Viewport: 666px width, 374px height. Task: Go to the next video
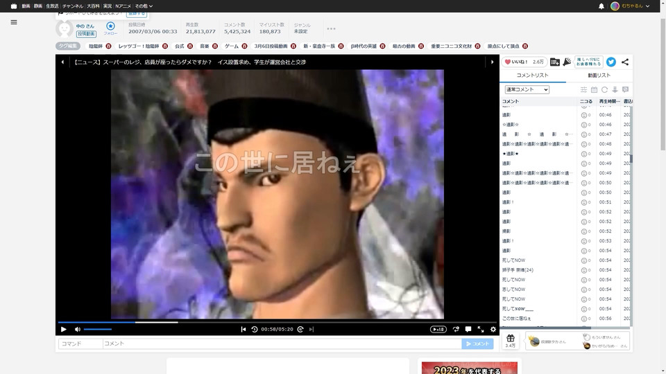pyautogui.click(x=311, y=329)
